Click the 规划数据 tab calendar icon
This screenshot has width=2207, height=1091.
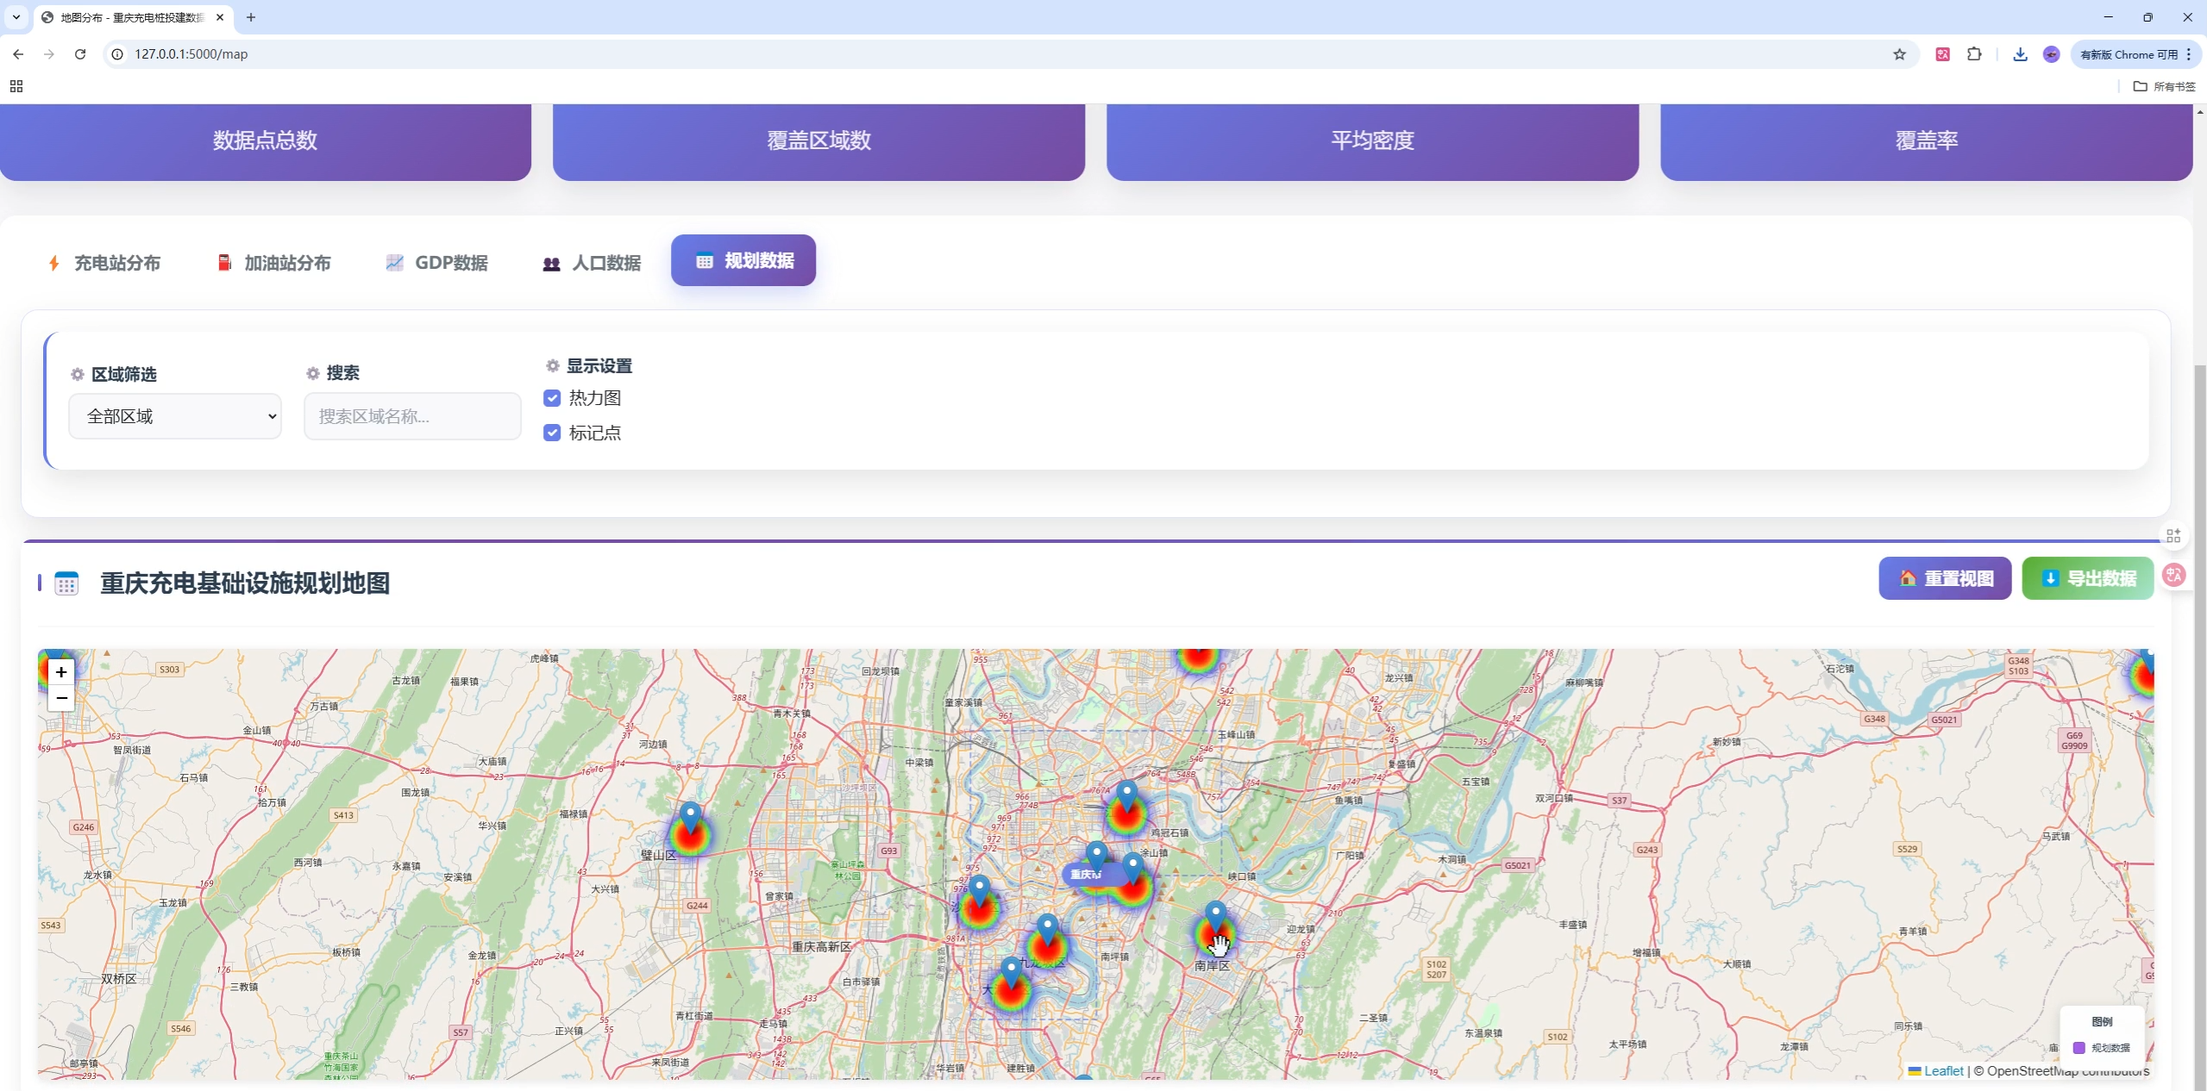tap(705, 261)
